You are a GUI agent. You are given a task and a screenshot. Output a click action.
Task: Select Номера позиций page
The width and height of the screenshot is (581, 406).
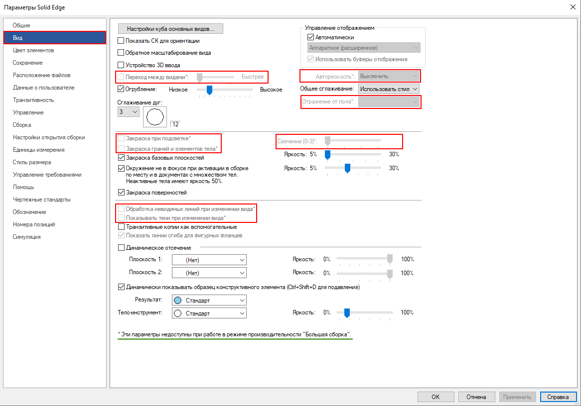click(34, 224)
